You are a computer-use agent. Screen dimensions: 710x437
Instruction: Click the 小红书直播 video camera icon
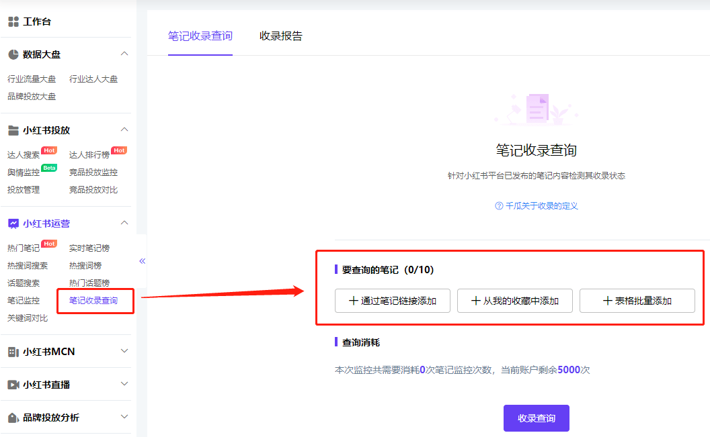tap(13, 385)
